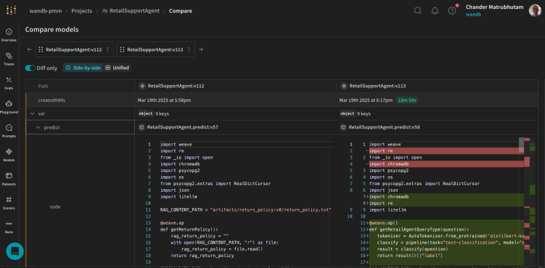Click the op icon beside RetailSupportAgent.predict:v57

[x=142, y=127]
